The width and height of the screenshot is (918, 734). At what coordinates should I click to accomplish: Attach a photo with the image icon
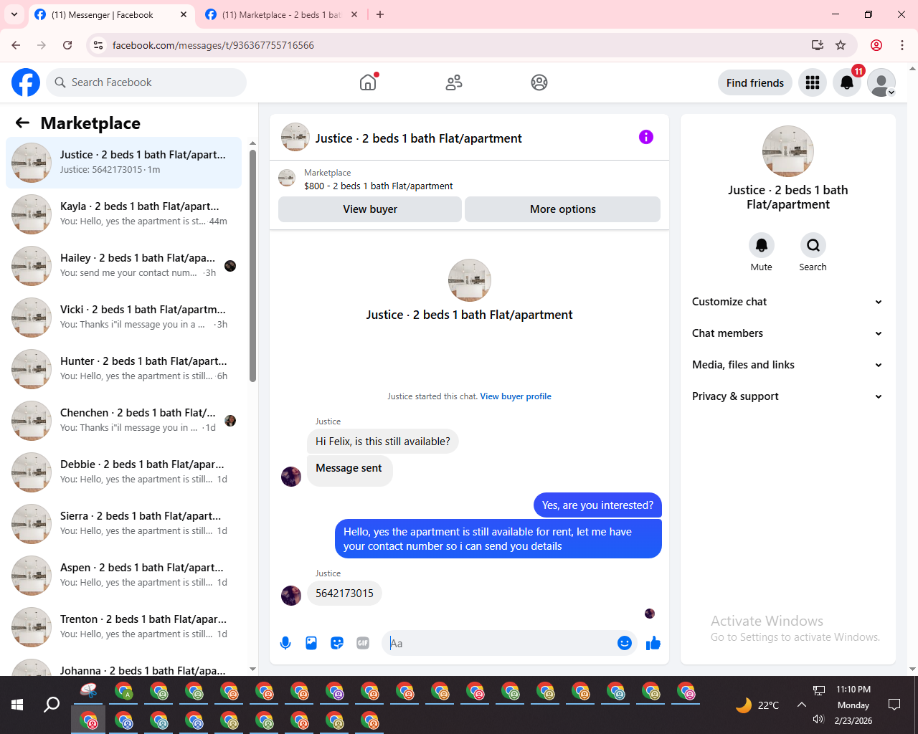point(311,643)
